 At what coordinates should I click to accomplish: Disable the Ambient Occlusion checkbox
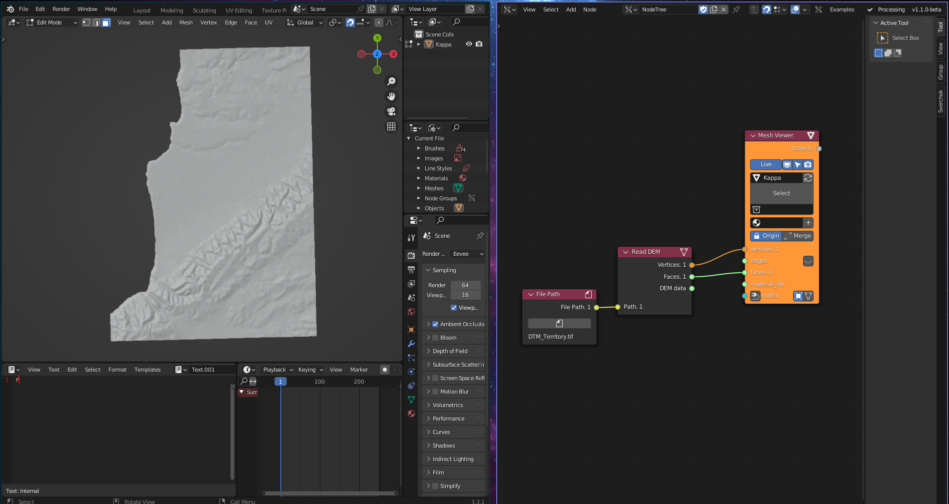tap(435, 324)
